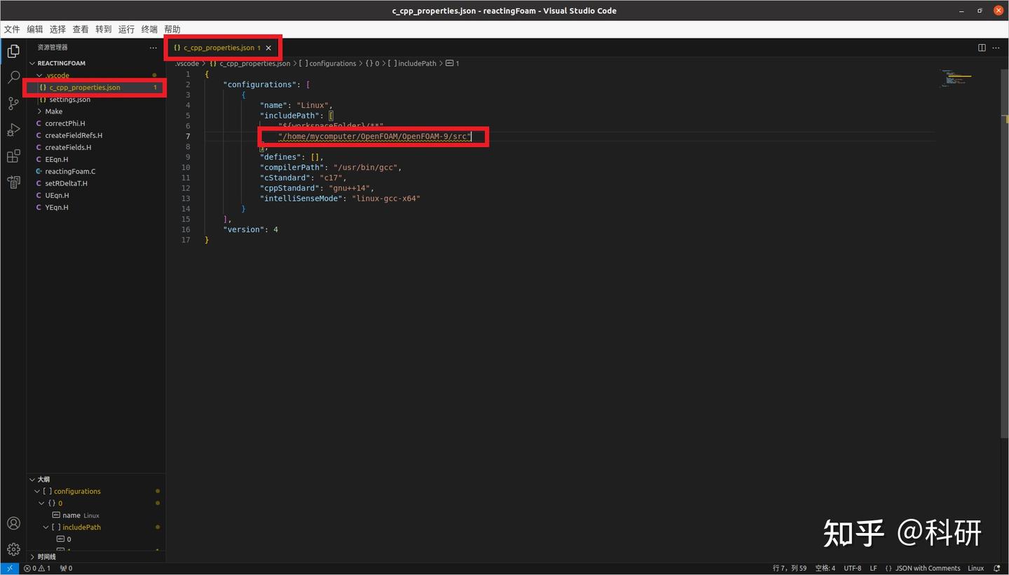Open the 文件 menu
The height and width of the screenshot is (575, 1009).
pyautogui.click(x=11, y=29)
